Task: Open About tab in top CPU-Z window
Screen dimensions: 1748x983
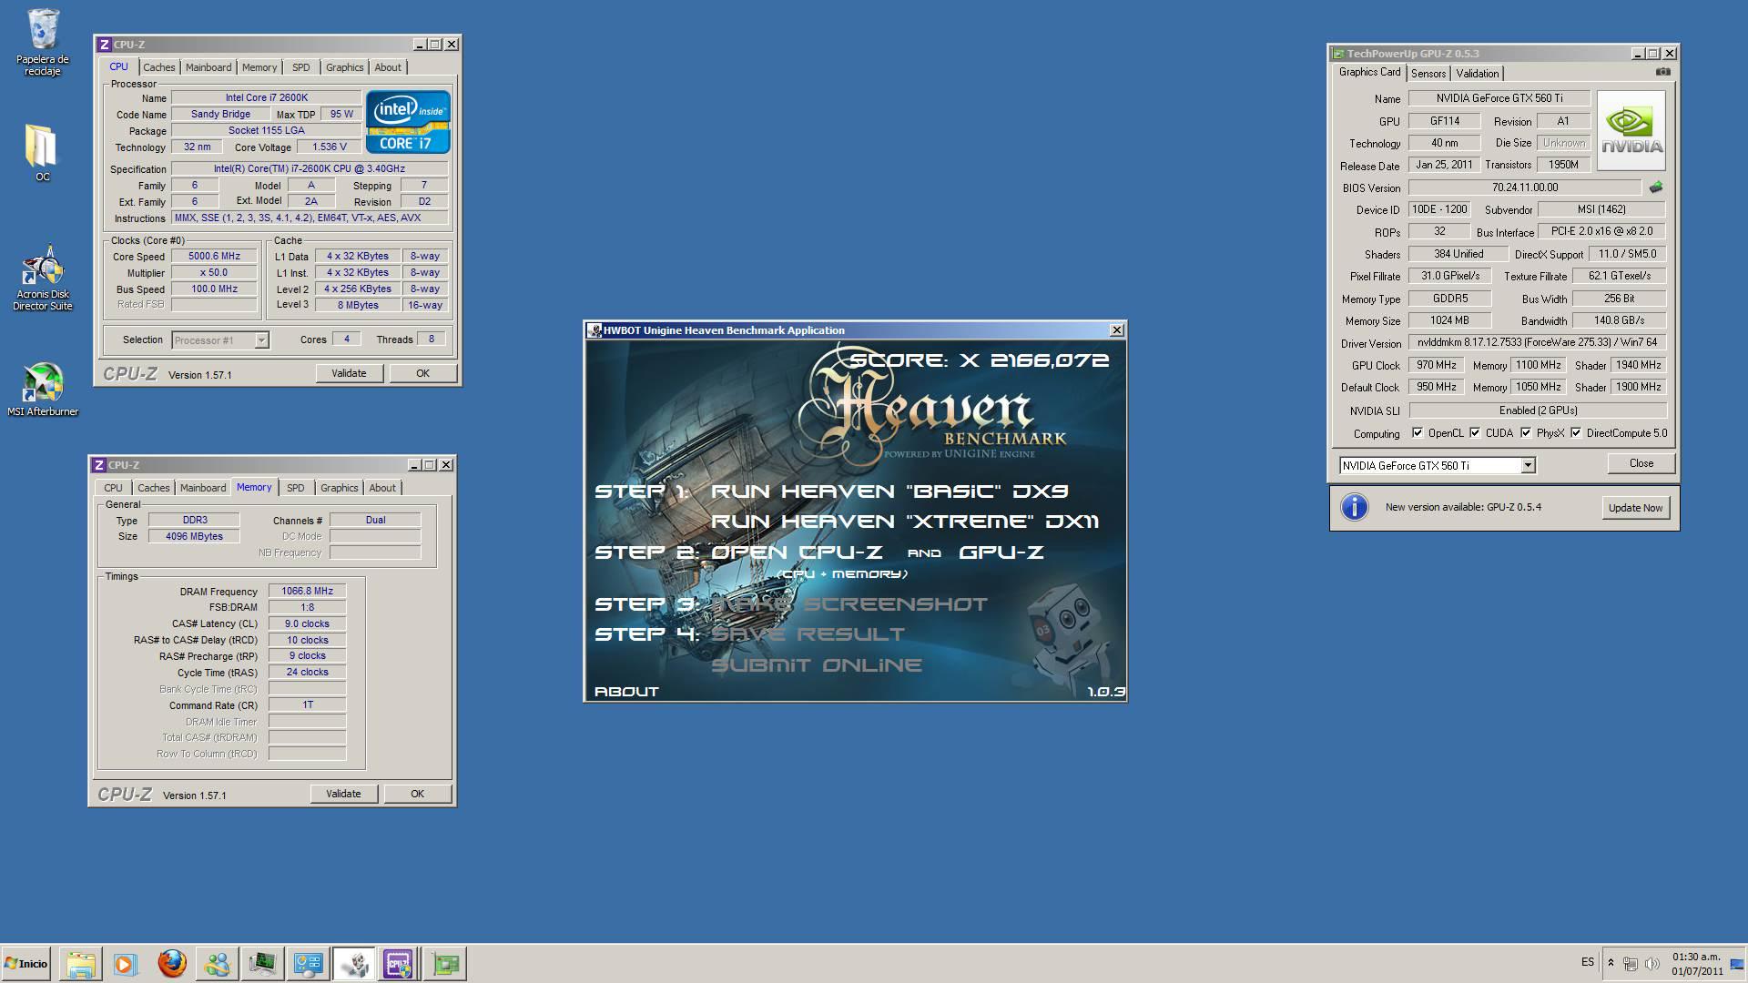Action: tap(388, 67)
